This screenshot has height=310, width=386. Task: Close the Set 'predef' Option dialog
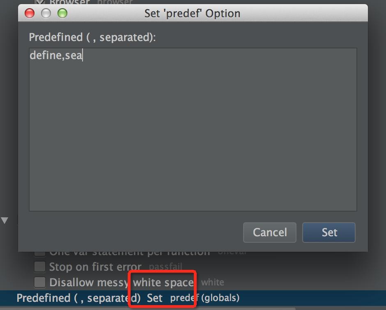30,13
